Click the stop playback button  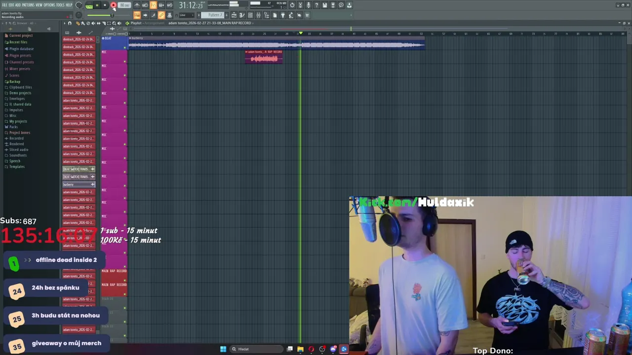(105, 5)
